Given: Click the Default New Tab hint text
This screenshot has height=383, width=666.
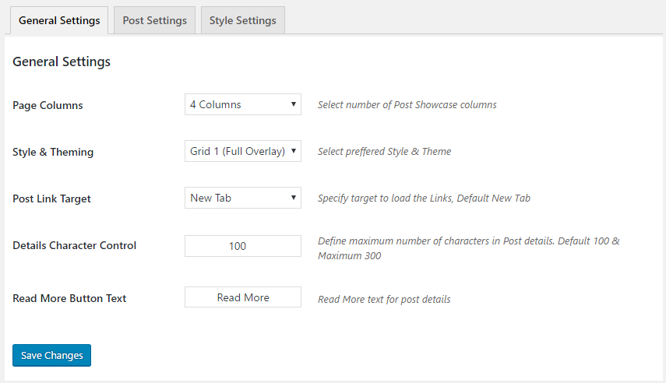Looking at the screenshot, I should click(424, 198).
